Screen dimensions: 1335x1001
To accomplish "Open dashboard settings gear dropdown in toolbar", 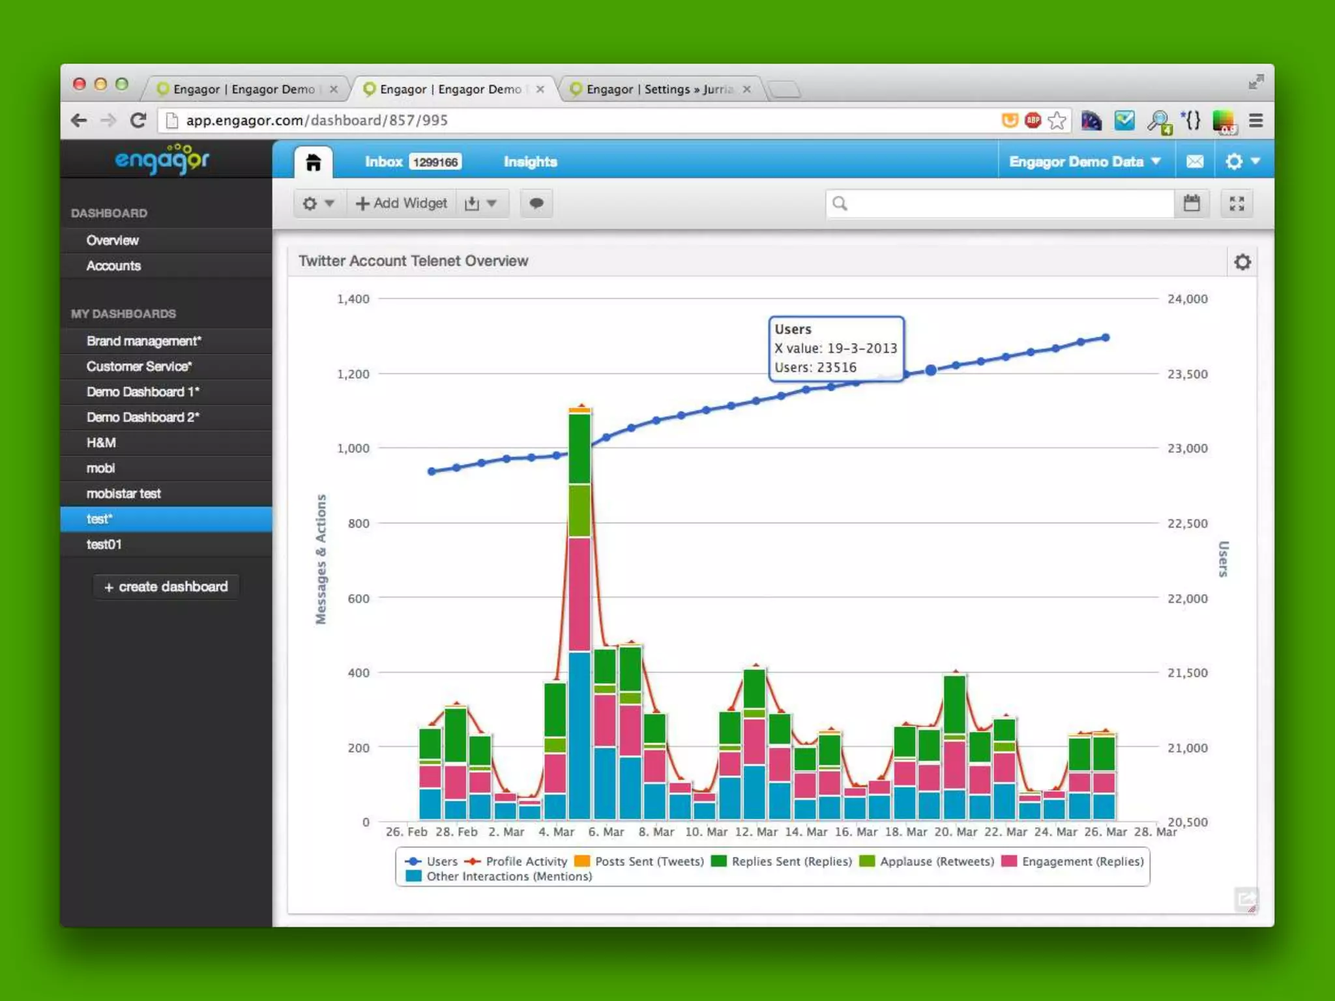I will [317, 203].
